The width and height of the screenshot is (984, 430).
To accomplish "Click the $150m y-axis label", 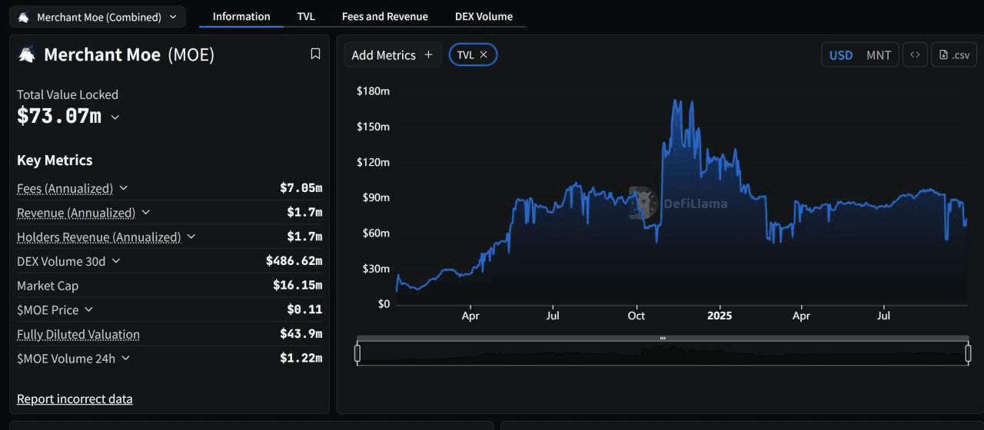I will 373,127.
